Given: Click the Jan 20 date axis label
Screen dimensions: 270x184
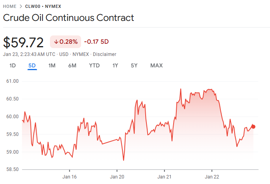Looking at the screenshot, I should [x=117, y=177].
